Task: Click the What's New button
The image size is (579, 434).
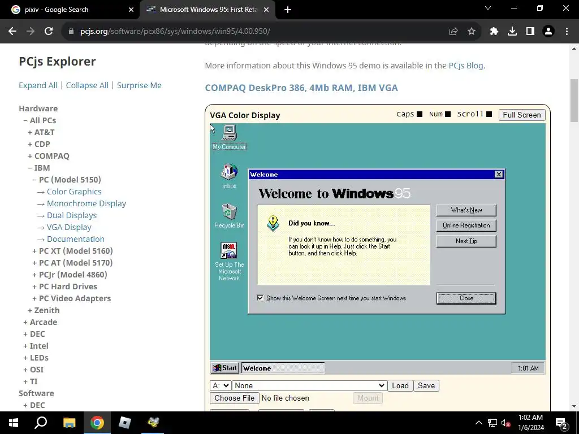Action: coord(466,210)
